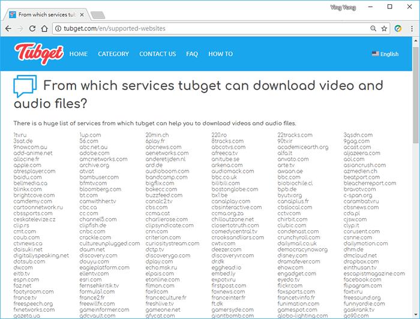
Task: Bookmark this page with the star icon
Action: point(384,28)
